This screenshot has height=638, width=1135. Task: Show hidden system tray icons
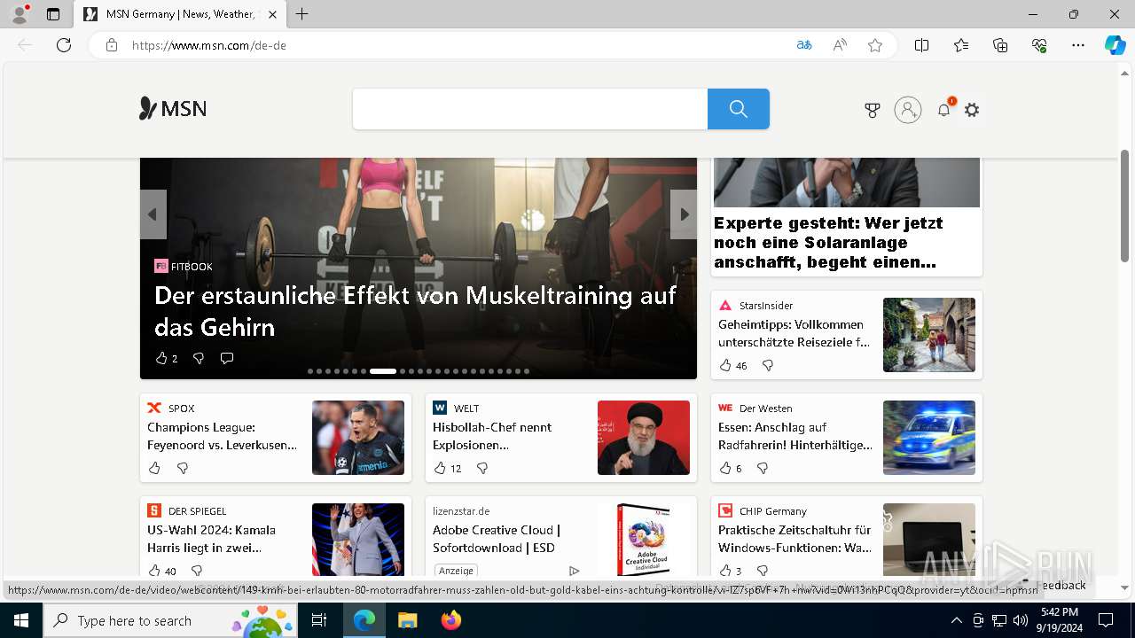956,620
